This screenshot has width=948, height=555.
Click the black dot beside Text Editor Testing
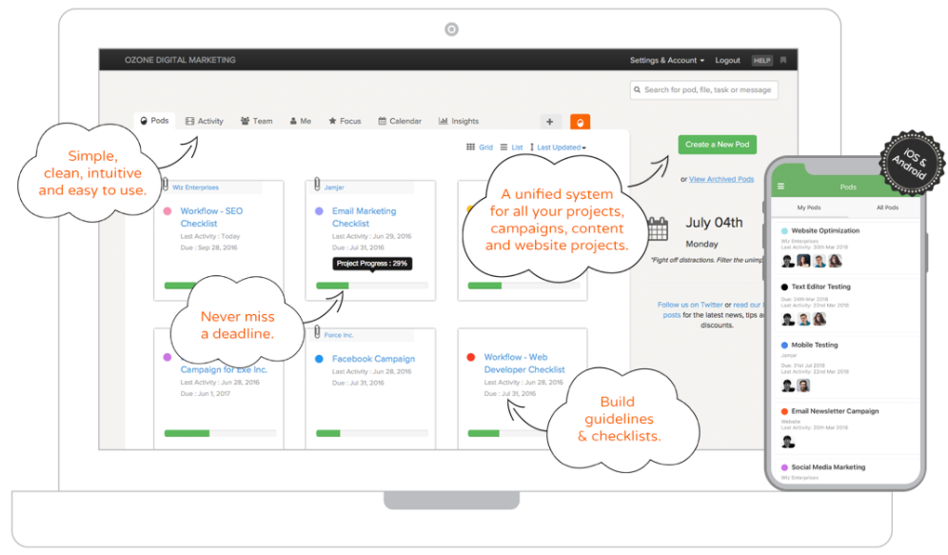click(784, 287)
